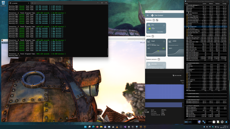
Task: Collapse the DIMM Temperature Sensor group
Action: coord(185,99)
